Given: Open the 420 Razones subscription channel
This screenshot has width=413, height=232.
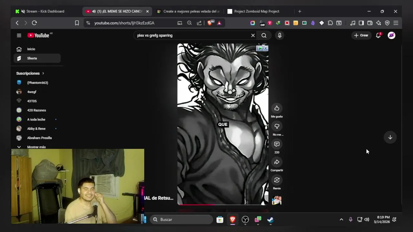Looking at the screenshot, I should pos(37,110).
